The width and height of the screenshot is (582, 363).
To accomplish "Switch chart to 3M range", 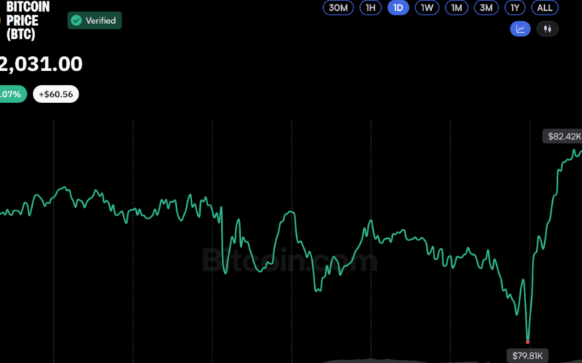I will tap(486, 8).
